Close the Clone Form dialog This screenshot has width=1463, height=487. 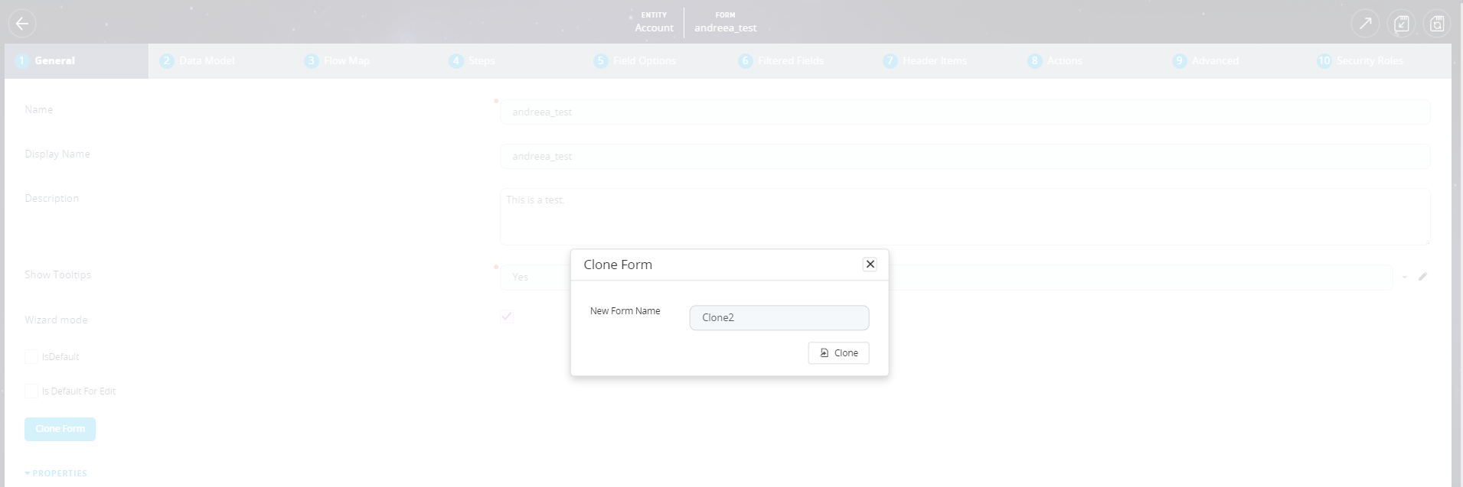click(870, 265)
